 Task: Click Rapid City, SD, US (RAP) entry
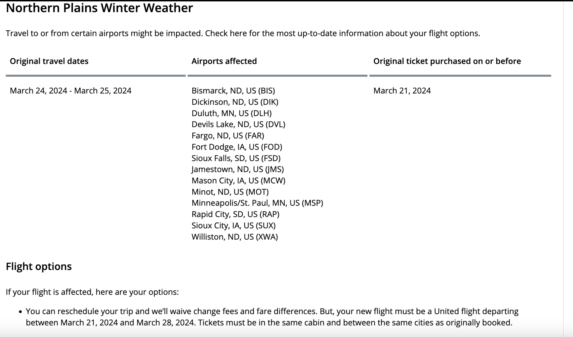(235, 214)
